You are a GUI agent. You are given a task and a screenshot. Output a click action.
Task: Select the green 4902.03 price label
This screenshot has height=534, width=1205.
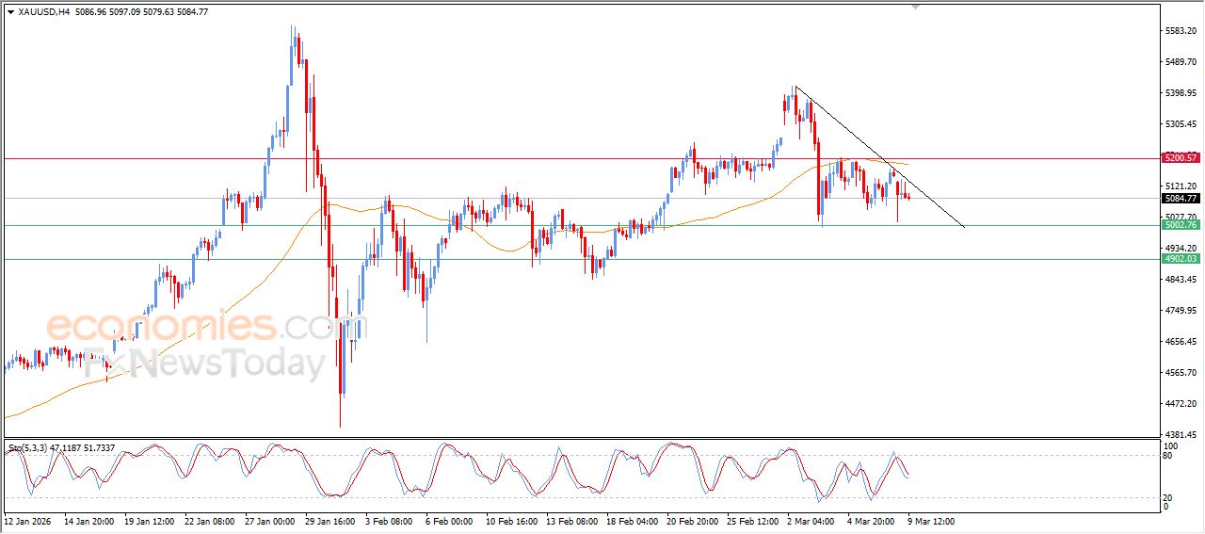click(1180, 259)
